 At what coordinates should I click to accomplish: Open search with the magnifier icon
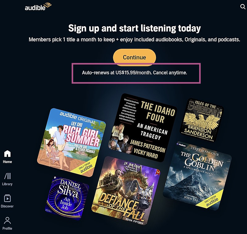coord(243,6)
